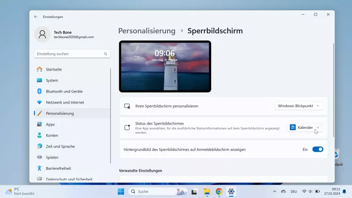Image resolution: width=352 pixels, height=198 pixels.
Task: Click the icon beside Status des Sperrbildschirmes
Action: [x=127, y=127]
